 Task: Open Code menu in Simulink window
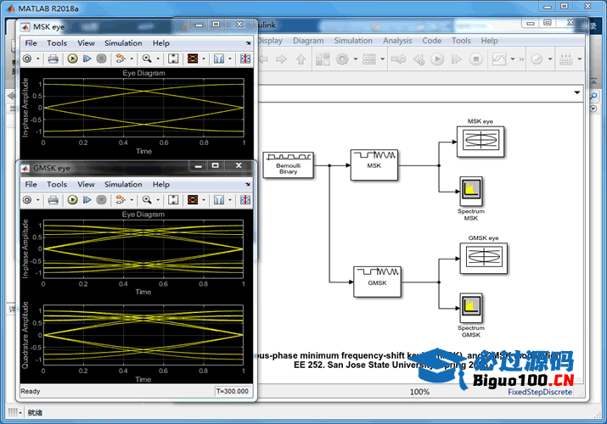431,41
